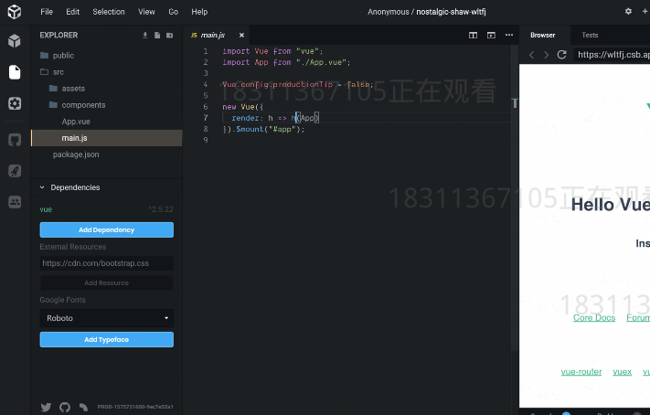Go back in the preview browser
650x415 pixels.
(x=532, y=55)
